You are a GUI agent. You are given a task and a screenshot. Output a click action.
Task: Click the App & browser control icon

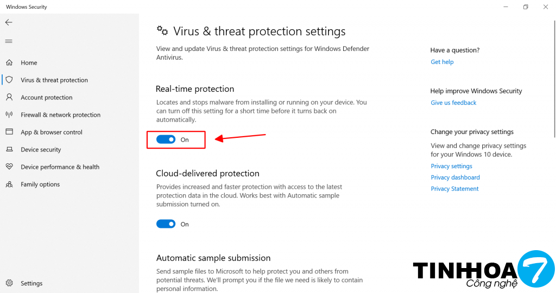(x=9, y=132)
